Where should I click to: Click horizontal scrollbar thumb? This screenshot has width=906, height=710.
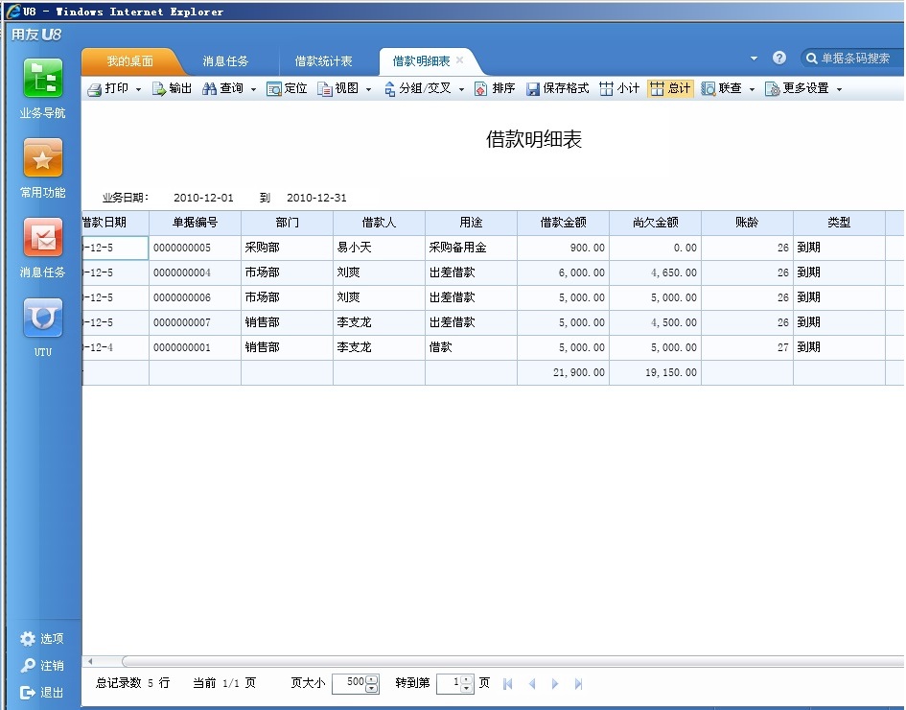pos(513,661)
